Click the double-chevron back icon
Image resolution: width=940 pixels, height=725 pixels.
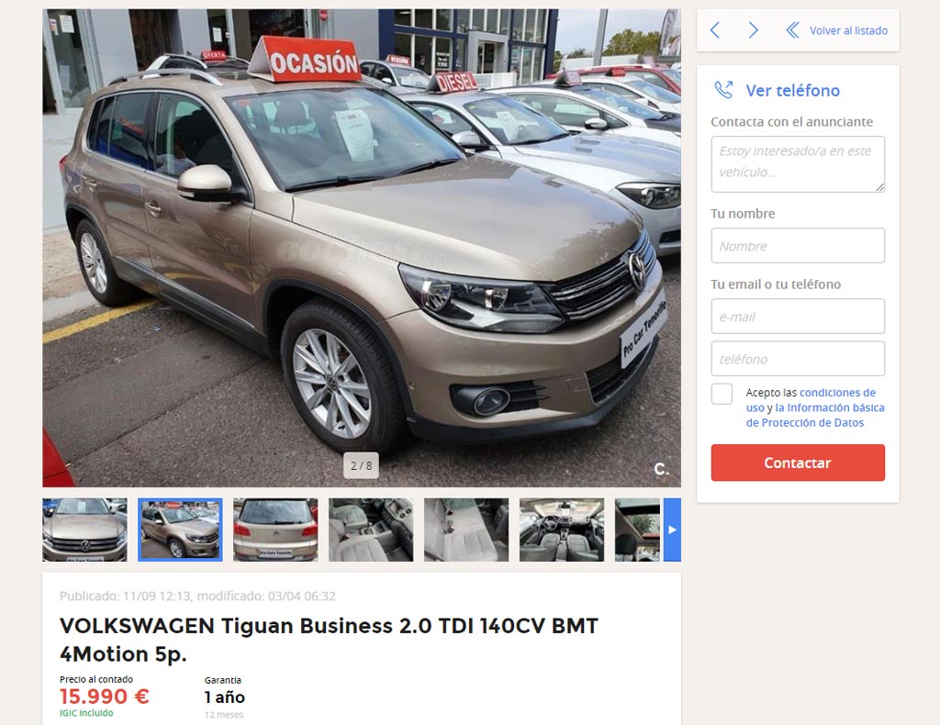coord(792,30)
